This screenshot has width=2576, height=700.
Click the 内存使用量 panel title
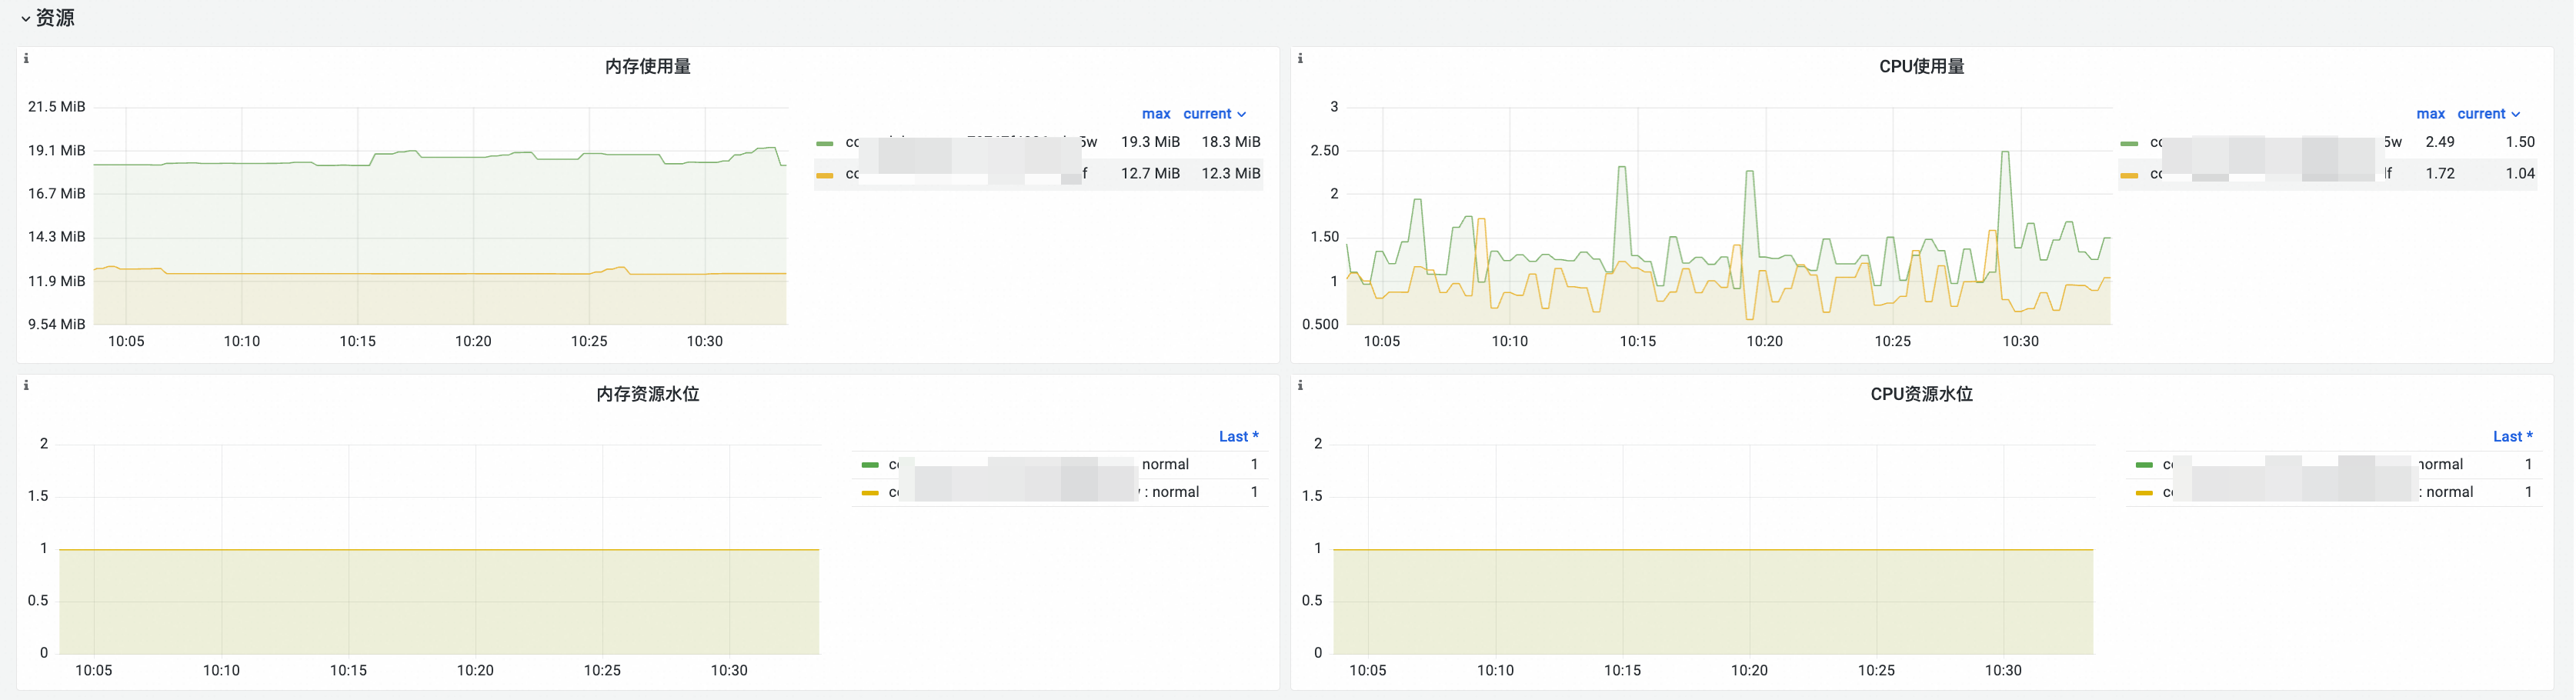[648, 67]
